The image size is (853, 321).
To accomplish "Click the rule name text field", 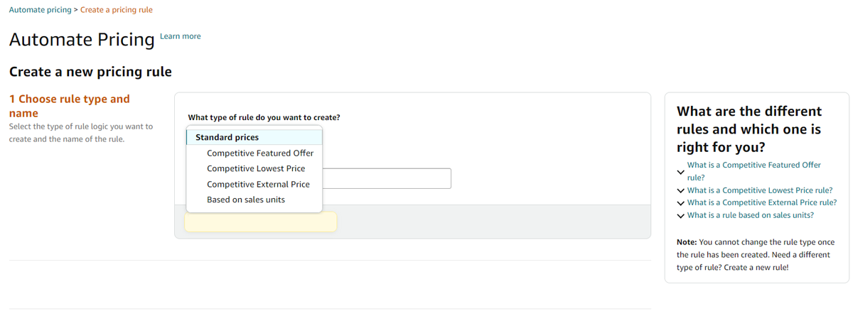I will (387, 178).
